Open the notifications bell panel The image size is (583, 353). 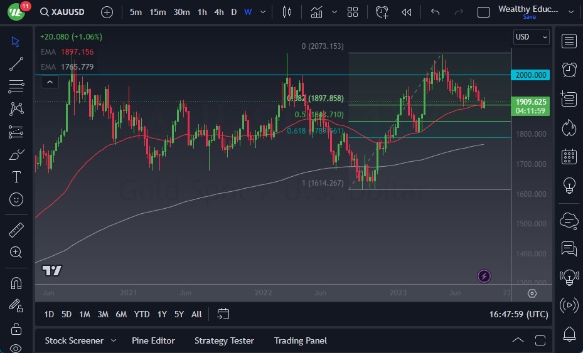569,334
